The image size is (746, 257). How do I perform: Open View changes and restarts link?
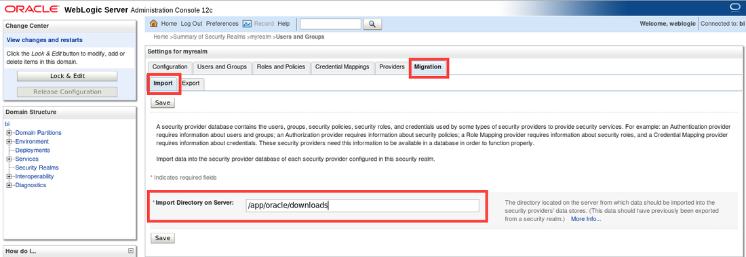pos(45,40)
